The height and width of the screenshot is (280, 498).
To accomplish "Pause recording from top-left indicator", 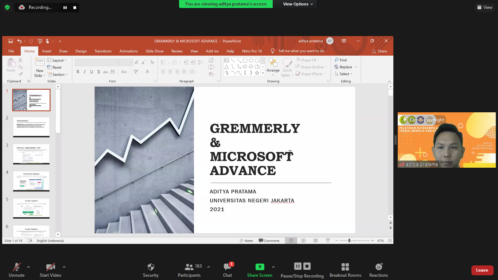I will 65,7.
